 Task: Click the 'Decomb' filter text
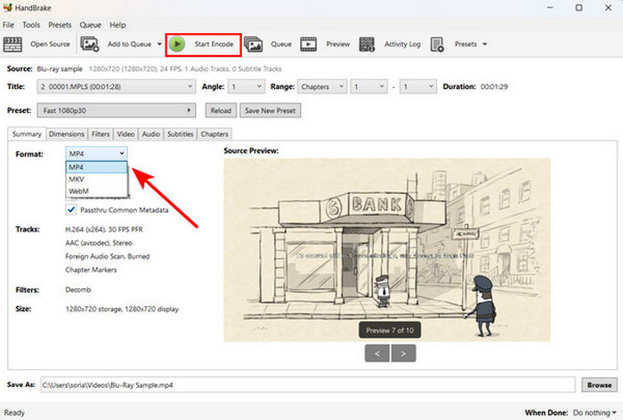point(78,290)
